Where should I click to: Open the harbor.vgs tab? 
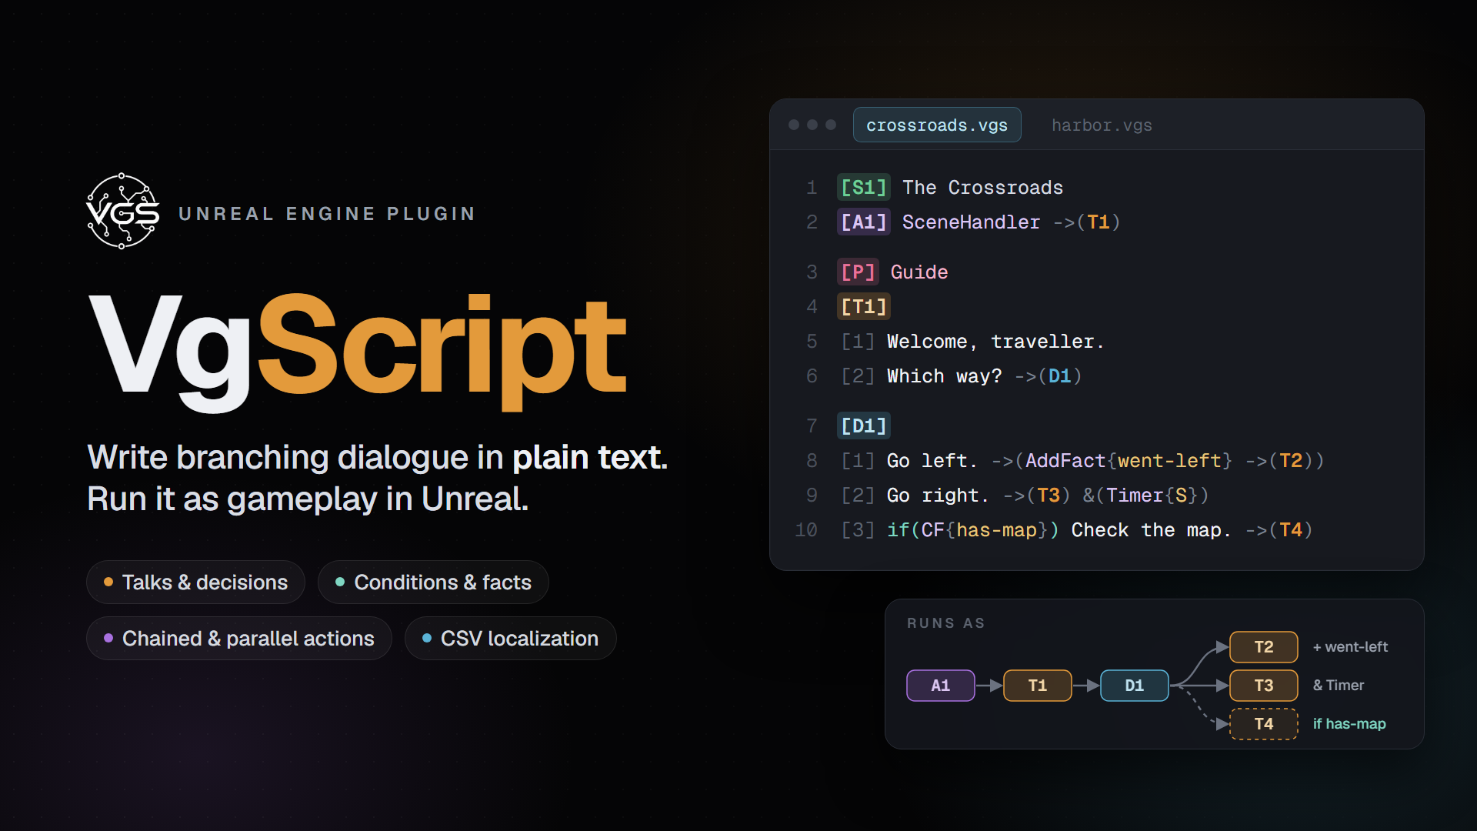click(1102, 125)
